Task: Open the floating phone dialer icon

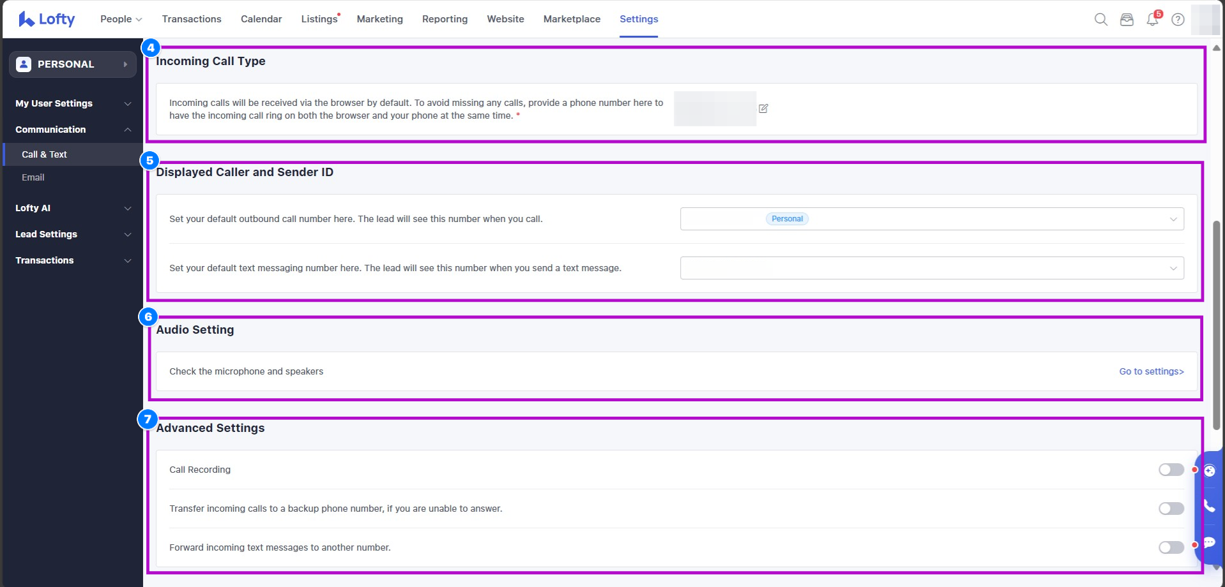Action: (x=1209, y=507)
